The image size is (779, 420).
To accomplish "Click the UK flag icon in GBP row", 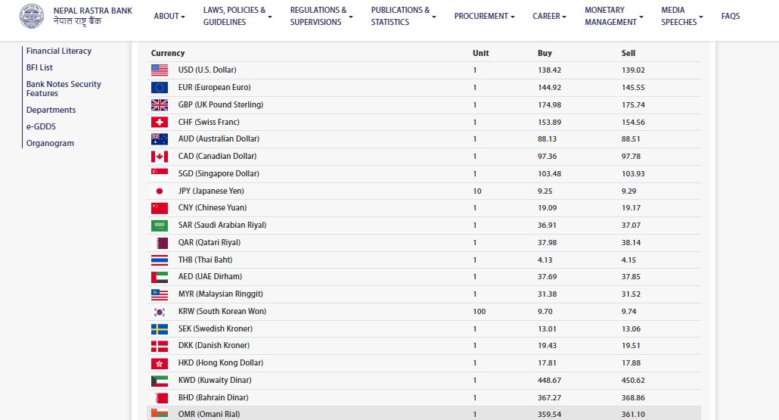I will click(160, 105).
